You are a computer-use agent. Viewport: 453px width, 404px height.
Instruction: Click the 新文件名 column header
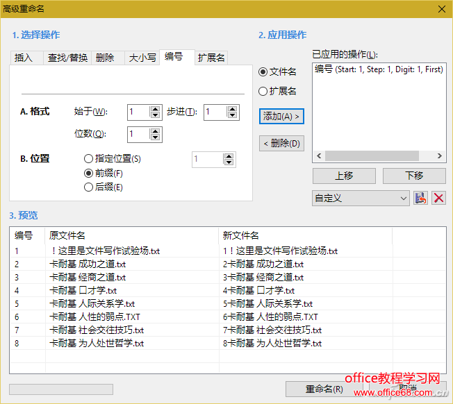point(306,235)
